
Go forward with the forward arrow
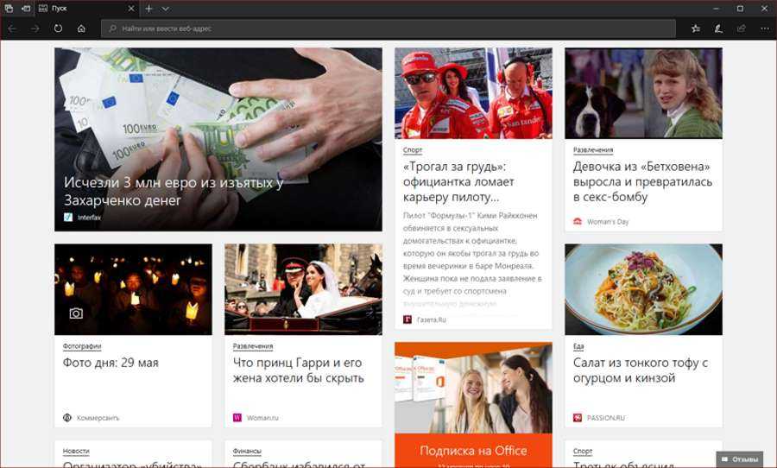point(35,28)
